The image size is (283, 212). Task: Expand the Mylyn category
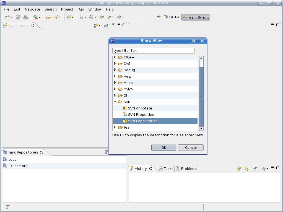[115, 89]
